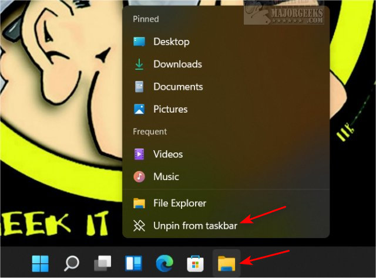Open pinned Documents entry
376x278 pixels.
click(226, 87)
